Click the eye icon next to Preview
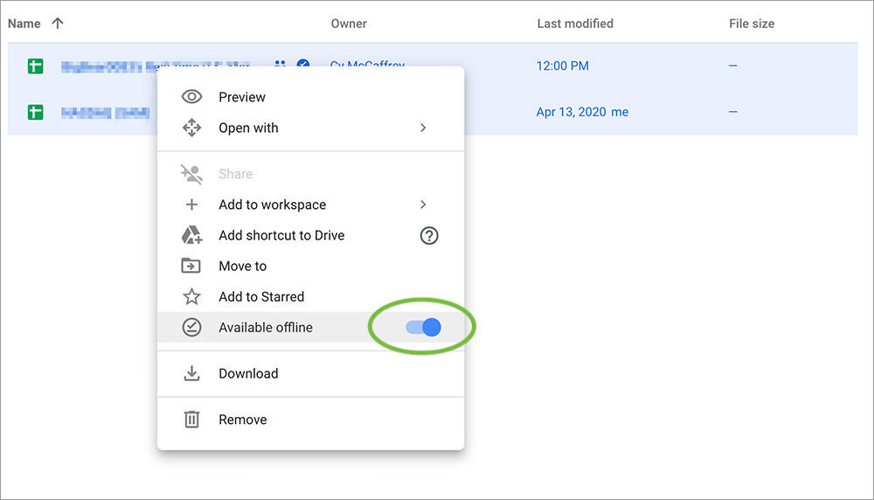Viewport: 874px width, 500px height. [x=191, y=97]
